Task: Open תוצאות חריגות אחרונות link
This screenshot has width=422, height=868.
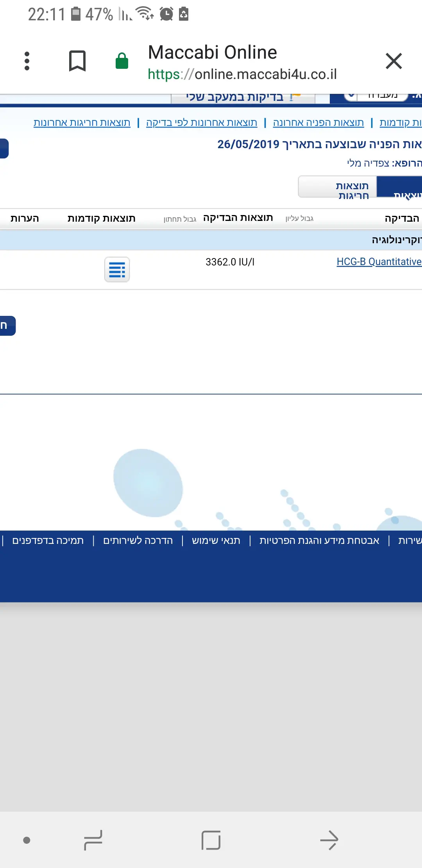Action: (82, 123)
